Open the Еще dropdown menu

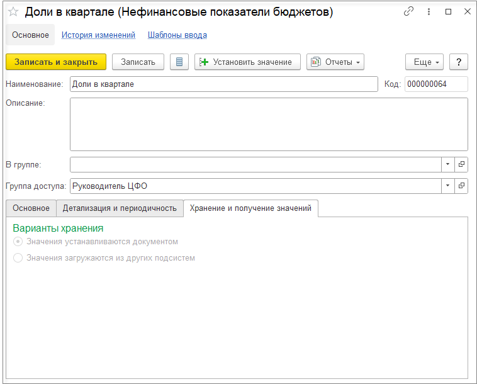(x=425, y=62)
